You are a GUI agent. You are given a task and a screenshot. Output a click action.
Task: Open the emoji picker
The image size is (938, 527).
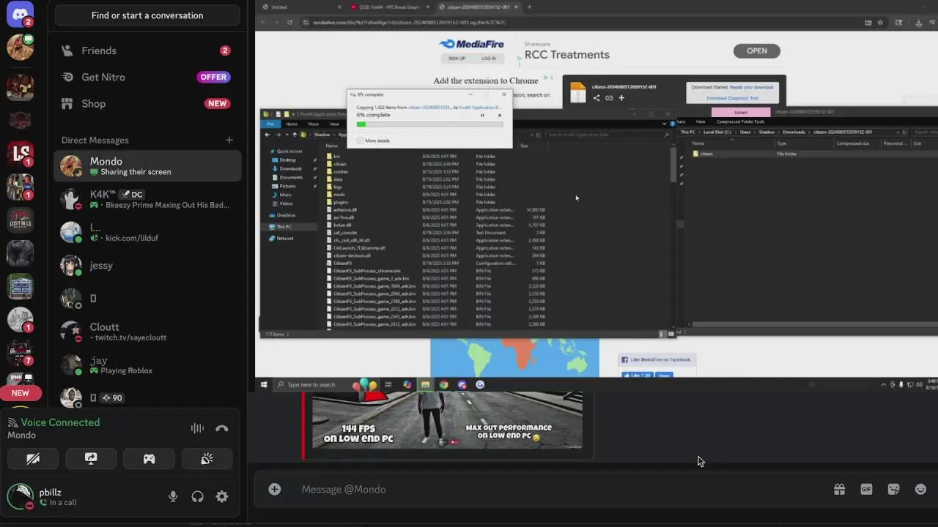tap(920, 489)
